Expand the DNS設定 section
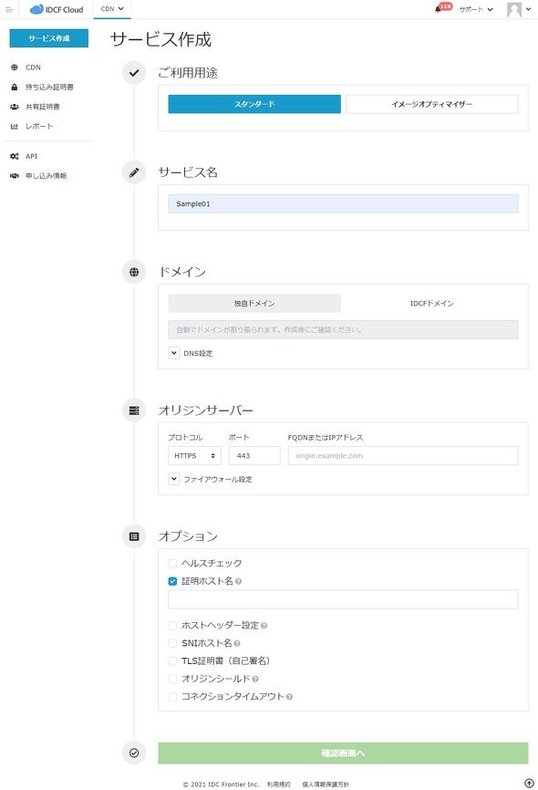The height and width of the screenshot is (790, 538). tap(174, 353)
